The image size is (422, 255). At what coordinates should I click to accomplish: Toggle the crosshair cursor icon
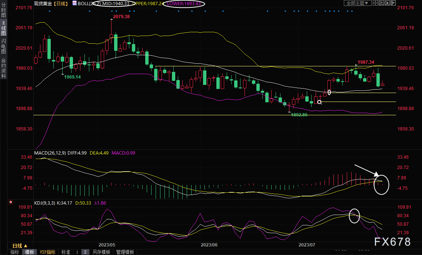[x=375, y=3]
